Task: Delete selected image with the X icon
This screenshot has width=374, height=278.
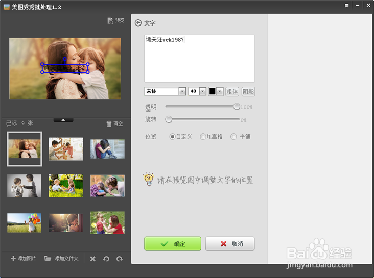Action: (x=93, y=259)
